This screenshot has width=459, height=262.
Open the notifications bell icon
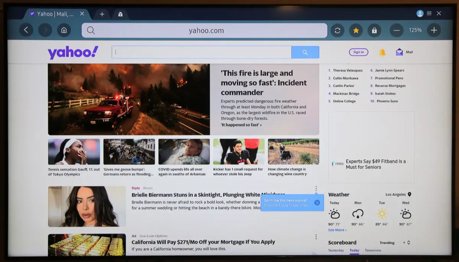(382, 52)
